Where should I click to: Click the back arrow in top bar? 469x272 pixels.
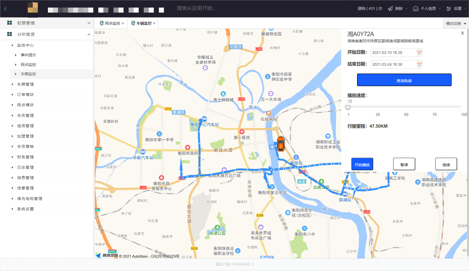click(x=5, y=9)
